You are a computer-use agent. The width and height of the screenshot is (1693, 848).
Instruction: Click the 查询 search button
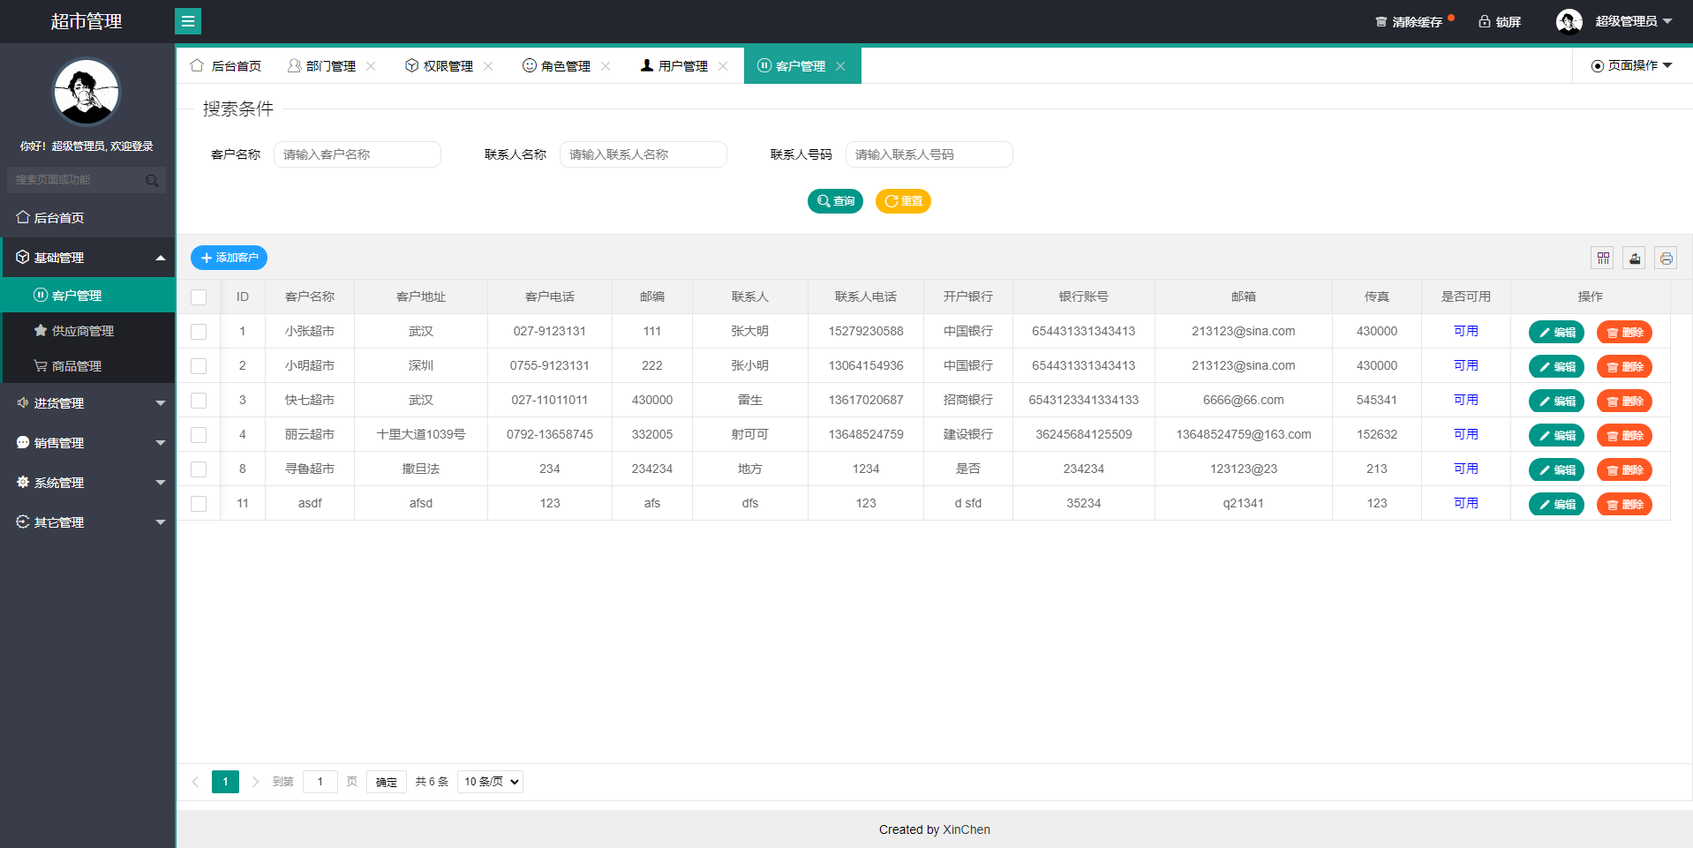(835, 201)
